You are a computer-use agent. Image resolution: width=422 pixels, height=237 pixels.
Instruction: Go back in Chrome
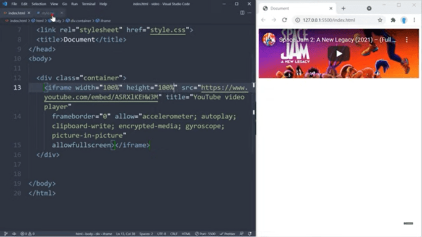(263, 20)
